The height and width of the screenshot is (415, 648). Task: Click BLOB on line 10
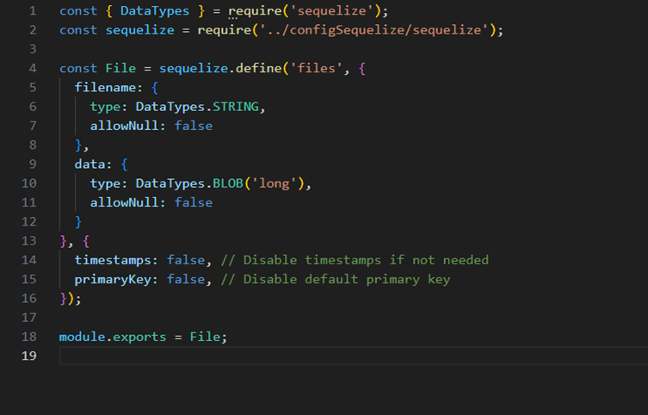[228, 183]
